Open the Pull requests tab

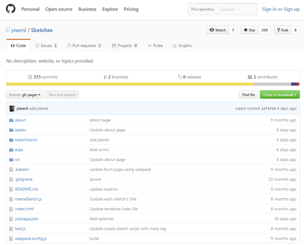84,46
